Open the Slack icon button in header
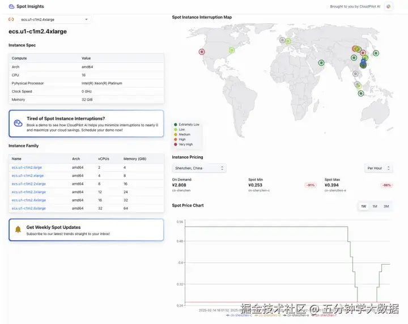Screen dimensions: 408x324 click(388, 6)
